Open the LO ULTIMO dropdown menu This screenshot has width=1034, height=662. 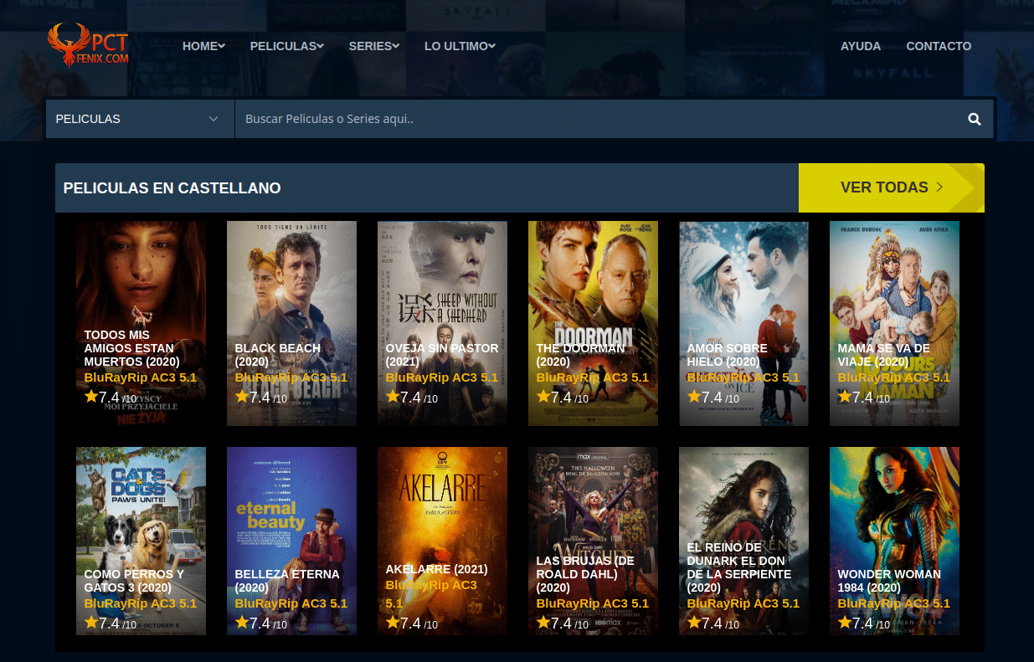click(460, 46)
